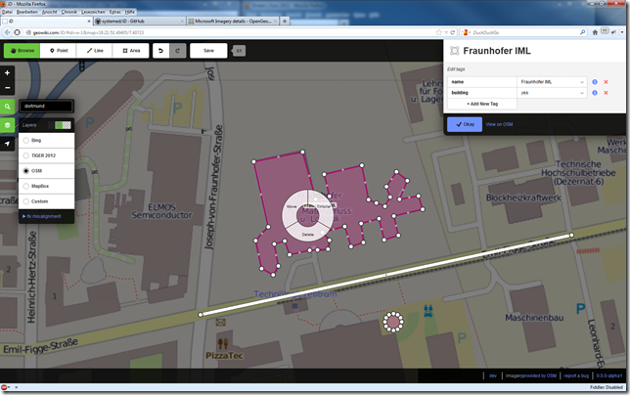Screen dimensions: 630x395
Task: Select the MapBox layer
Action: click(x=47, y=187)
